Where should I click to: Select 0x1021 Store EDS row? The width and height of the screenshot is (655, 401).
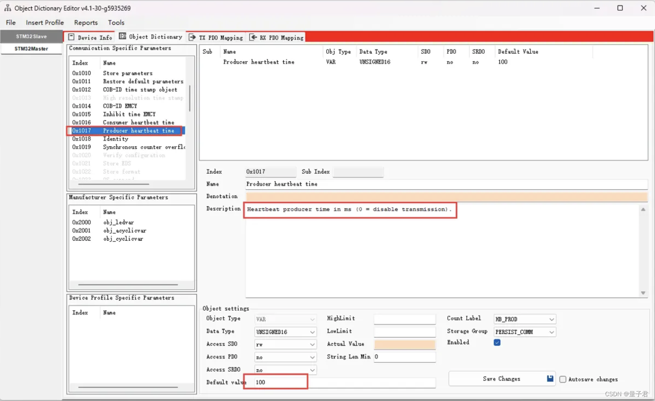click(x=128, y=164)
